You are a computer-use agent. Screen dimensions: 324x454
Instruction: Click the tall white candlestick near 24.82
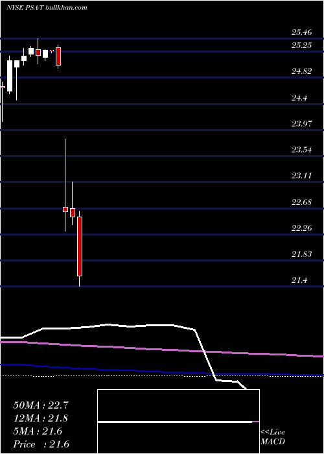10,76
